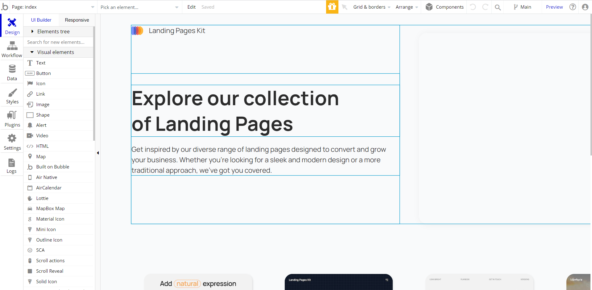Select the Image element
Image resolution: width=592 pixels, height=290 pixels.
[x=59, y=105]
